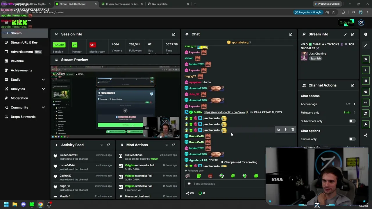Screen dimensions: 372x209
Task: Click the Stream Preview video thumbnail
Action: (x=115, y=102)
